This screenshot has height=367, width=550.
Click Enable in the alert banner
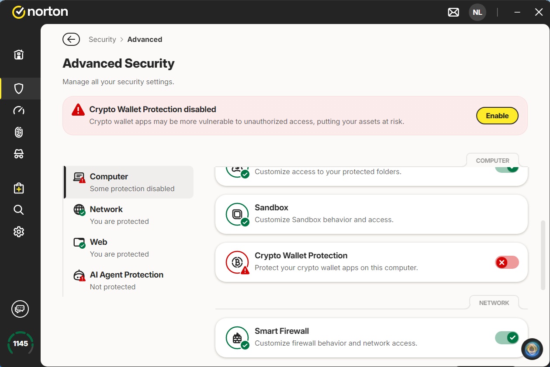click(497, 116)
